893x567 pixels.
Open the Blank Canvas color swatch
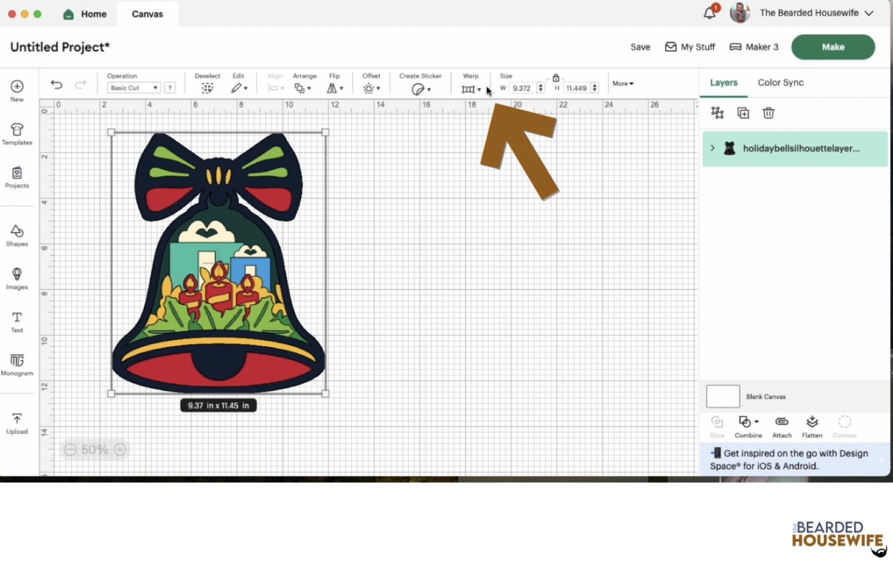pos(722,396)
